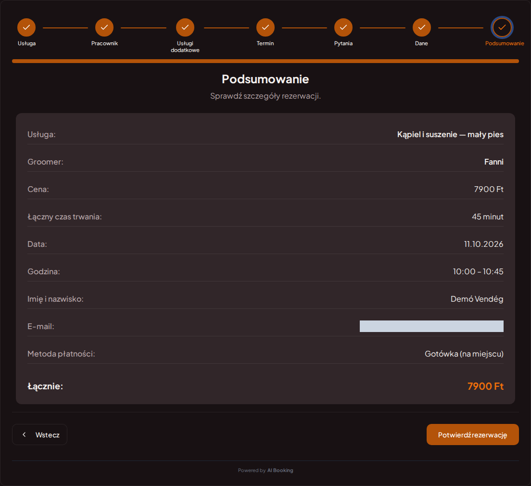Select the Pracownik step checkmark icon
The height and width of the screenshot is (486, 531).
104,27
